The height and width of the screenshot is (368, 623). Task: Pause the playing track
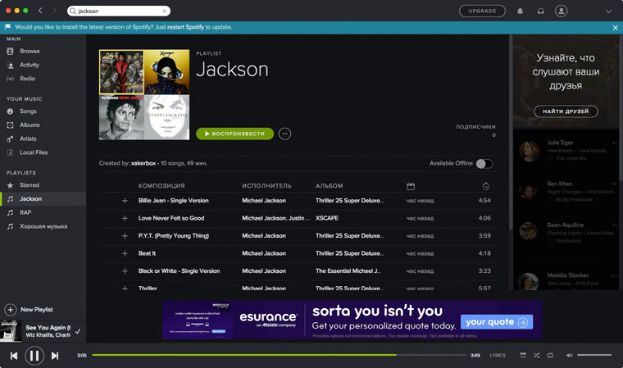[34, 356]
